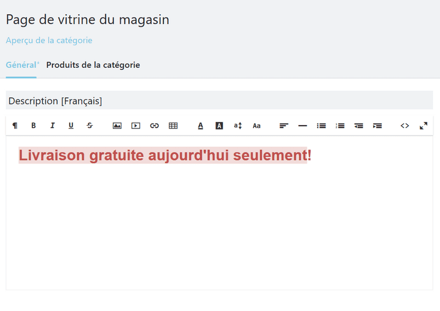Increase the indent

coord(378,126)
